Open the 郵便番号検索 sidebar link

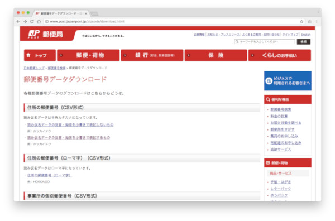pos(281,109)
